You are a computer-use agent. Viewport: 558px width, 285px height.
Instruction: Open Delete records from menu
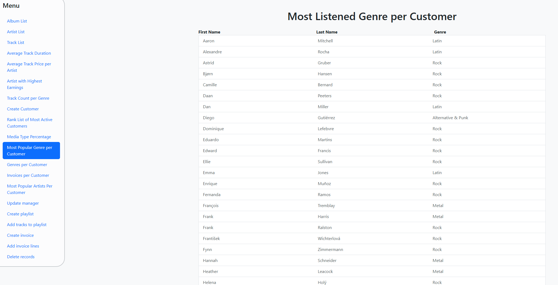click(21, 257)
